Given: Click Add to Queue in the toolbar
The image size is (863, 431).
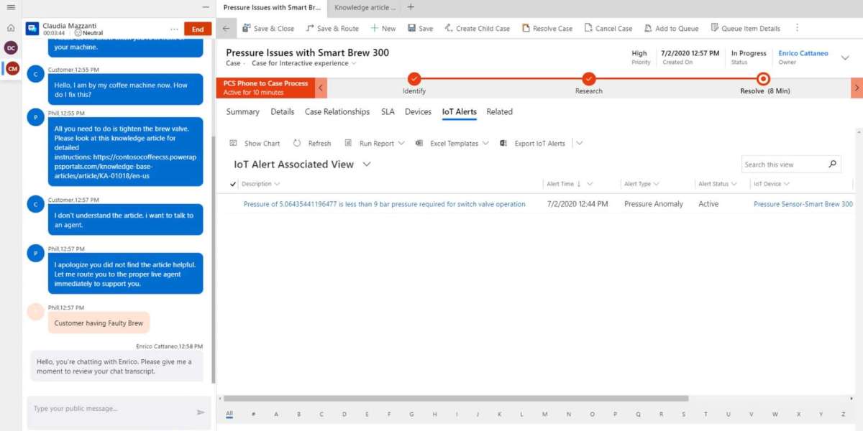Looking at the screenshot, I should point(671,28).
